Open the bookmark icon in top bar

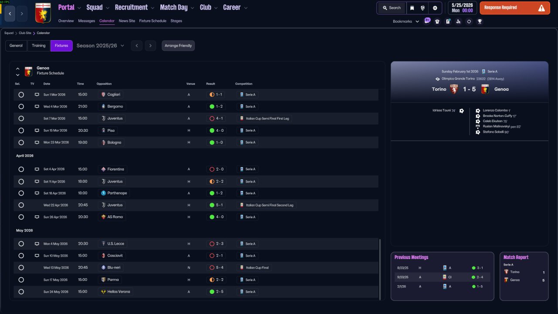[x=412, y=8]
